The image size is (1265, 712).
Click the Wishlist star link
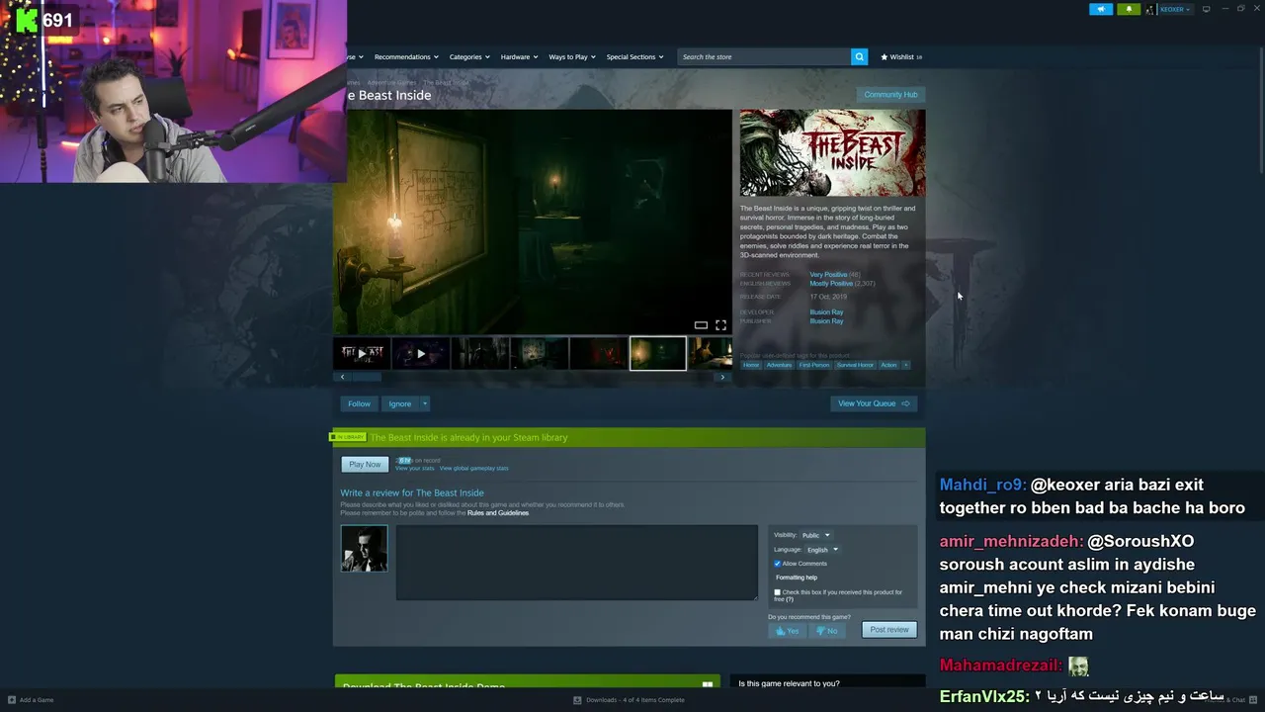[900, 57]
